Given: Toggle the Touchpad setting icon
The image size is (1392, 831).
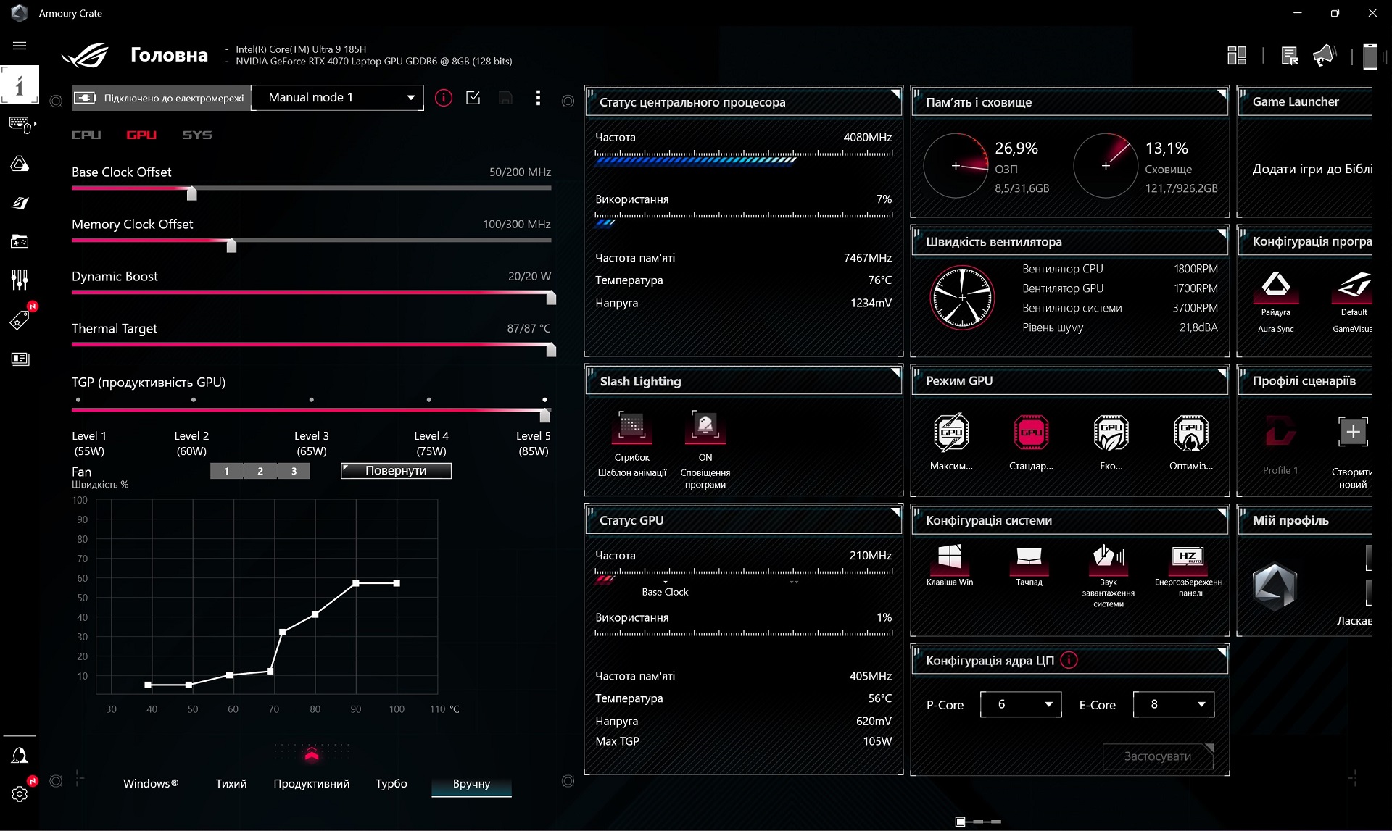Looking at the screenshot, I should [1029, 556].
